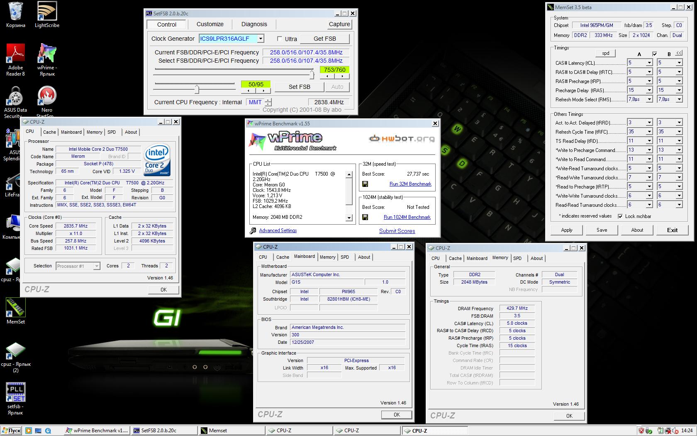
Task: Switch to About tab in CPU-Z memory window
Action: [536, 258]
